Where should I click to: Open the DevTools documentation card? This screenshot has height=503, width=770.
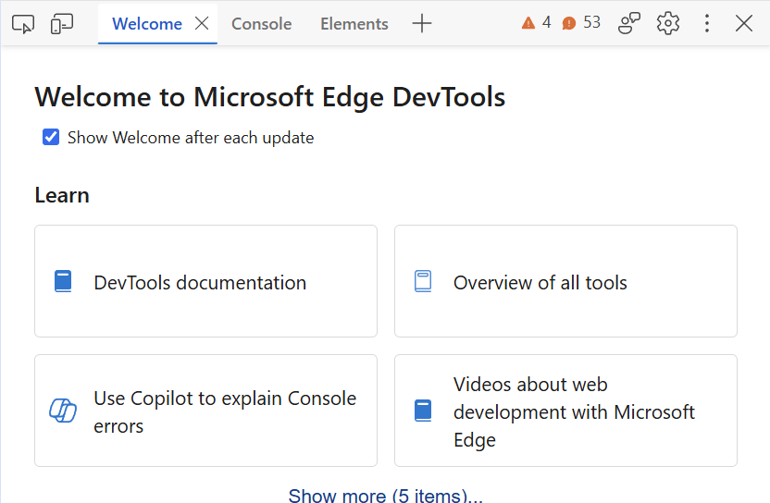pyautogui.click(x=205, y=281)
